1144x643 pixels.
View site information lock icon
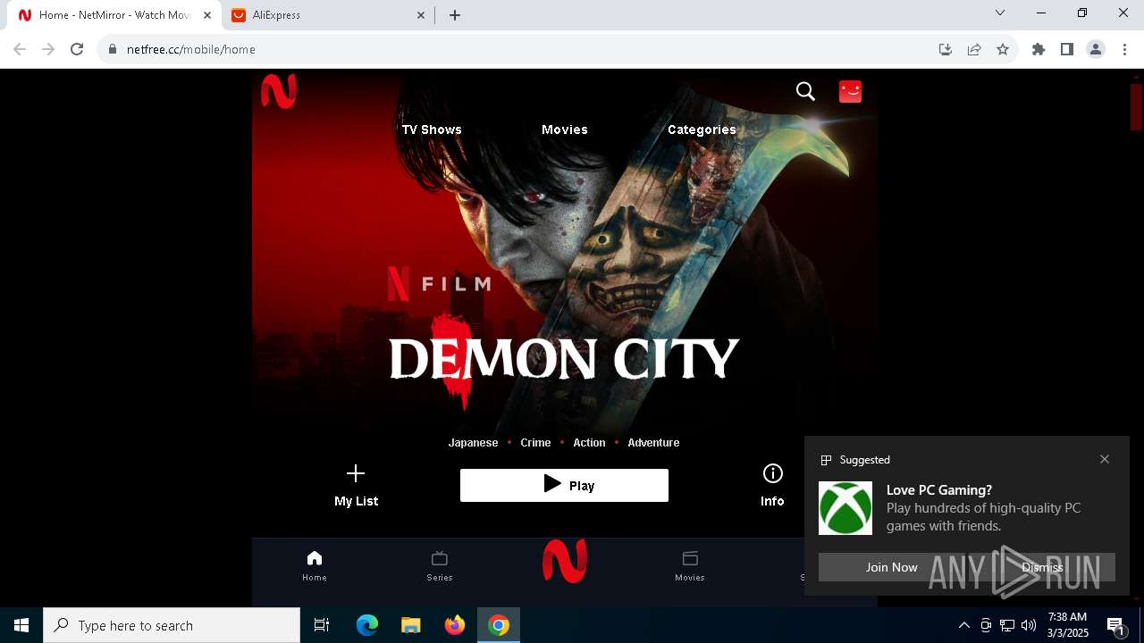113,49
